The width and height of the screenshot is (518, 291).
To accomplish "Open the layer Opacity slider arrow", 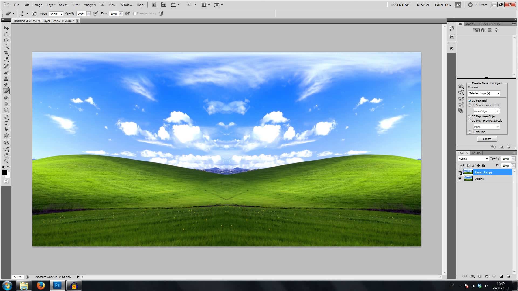I will [x=513, y=158].
